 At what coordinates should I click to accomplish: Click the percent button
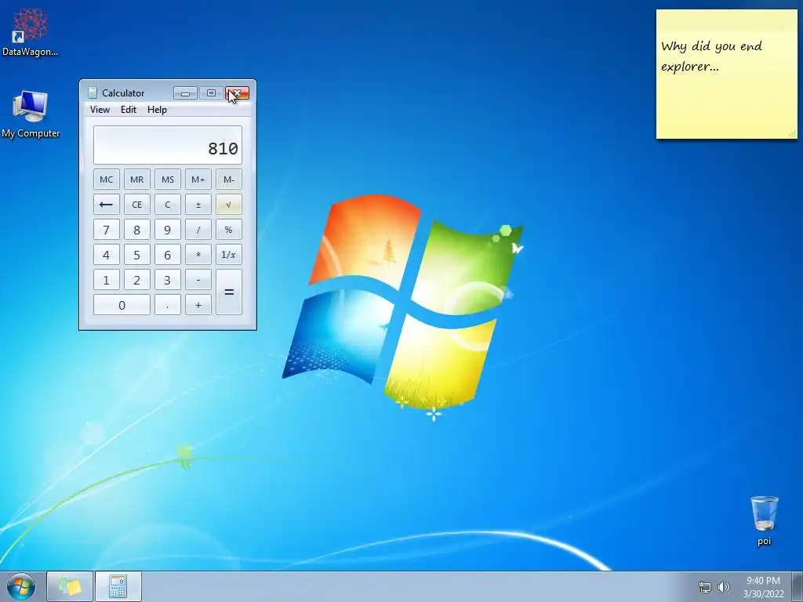[x=229, y=230]
